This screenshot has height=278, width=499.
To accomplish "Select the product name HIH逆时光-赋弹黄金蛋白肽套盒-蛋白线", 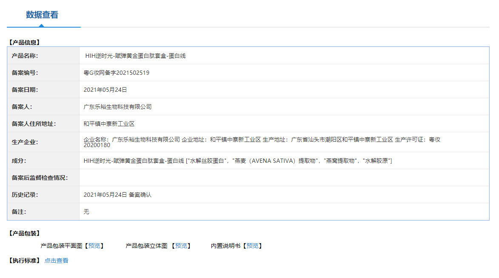I will point(135,56).
